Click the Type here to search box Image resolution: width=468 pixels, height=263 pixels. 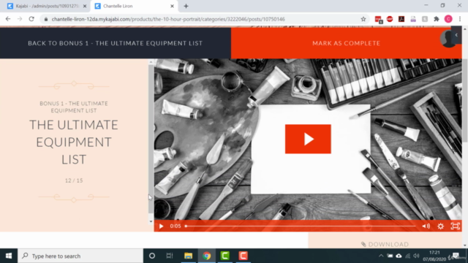pyautogui.click(x=80, y=256)
